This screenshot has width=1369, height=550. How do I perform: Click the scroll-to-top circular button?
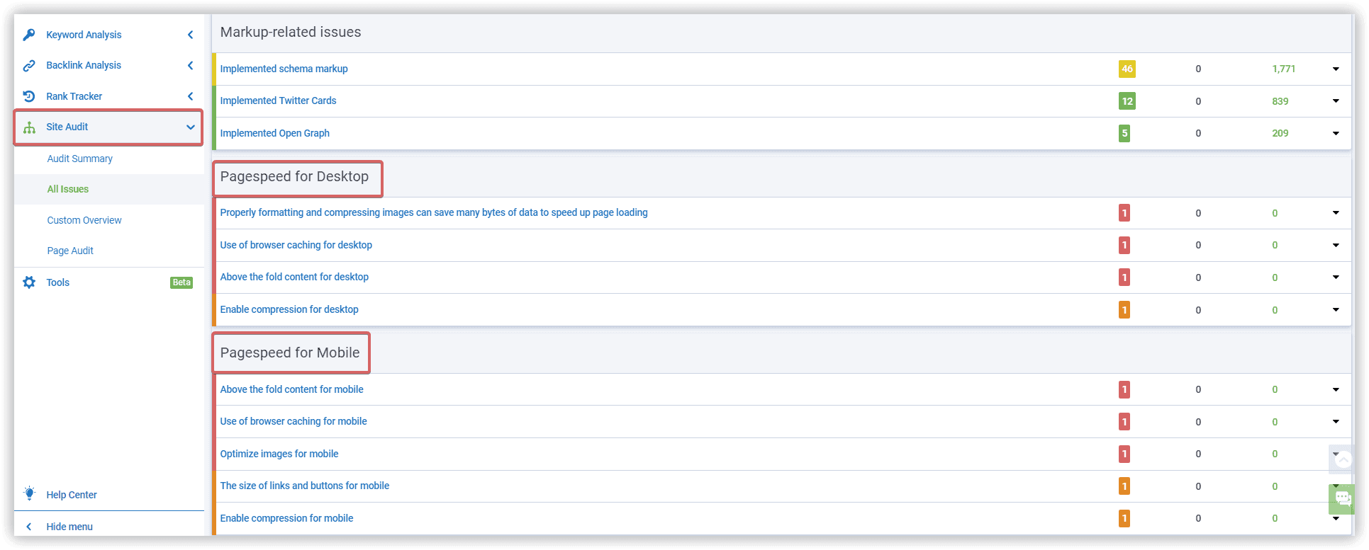tap(1343, 460)
